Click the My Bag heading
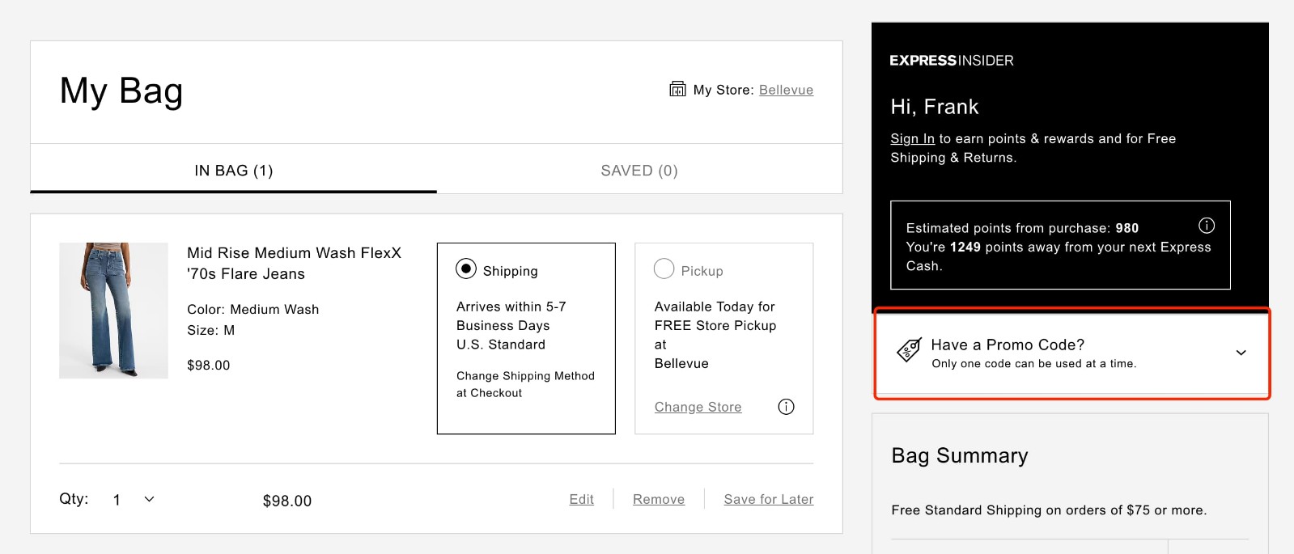Image resolution: width=1294 pixels, height=554 pixels. pyautogui.click(x=121, y=91)
